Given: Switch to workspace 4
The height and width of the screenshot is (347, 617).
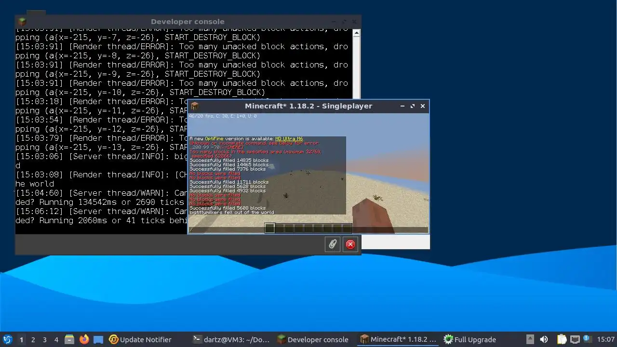Looking at the screenshot, I should click(x=56, y=339).
